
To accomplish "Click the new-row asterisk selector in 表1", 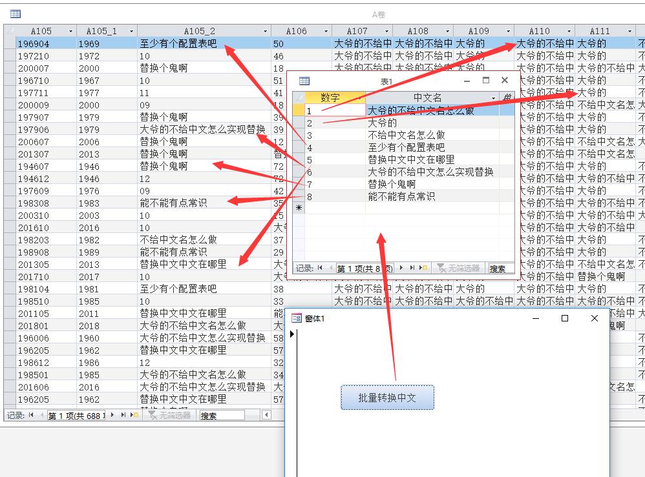I will [299, 208].
